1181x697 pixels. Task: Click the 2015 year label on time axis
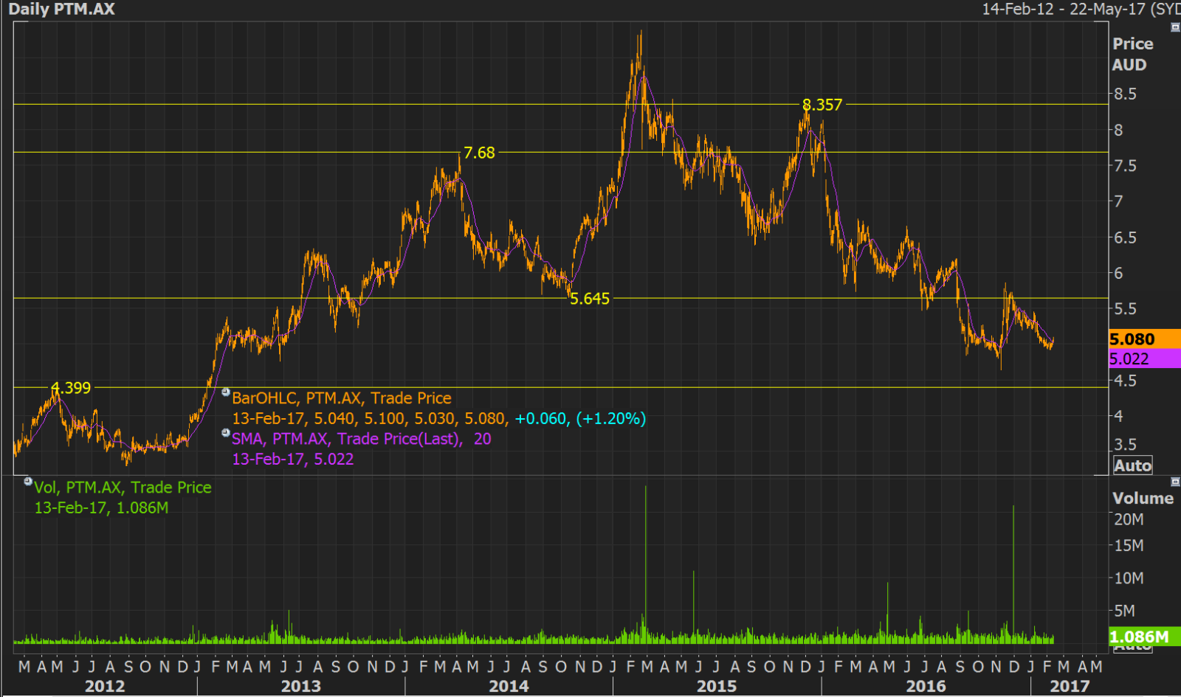point(717,686)
